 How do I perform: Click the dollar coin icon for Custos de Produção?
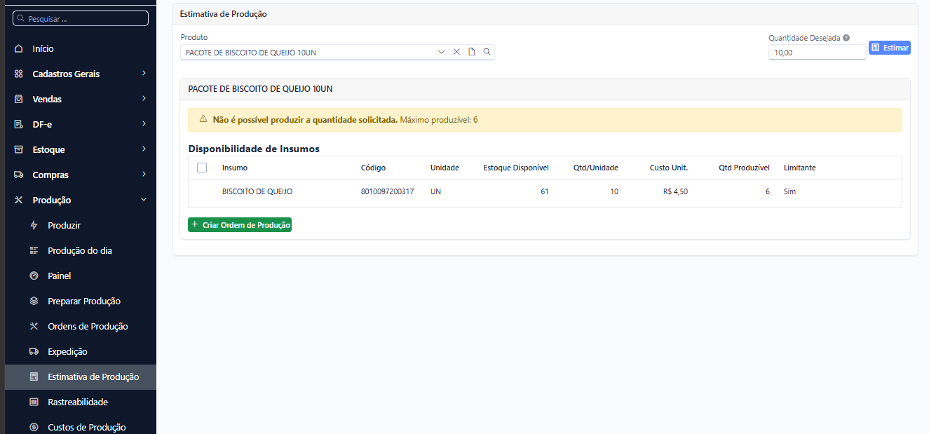point(34,427)
